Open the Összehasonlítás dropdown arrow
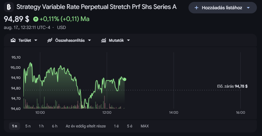 tap(89, 40)
